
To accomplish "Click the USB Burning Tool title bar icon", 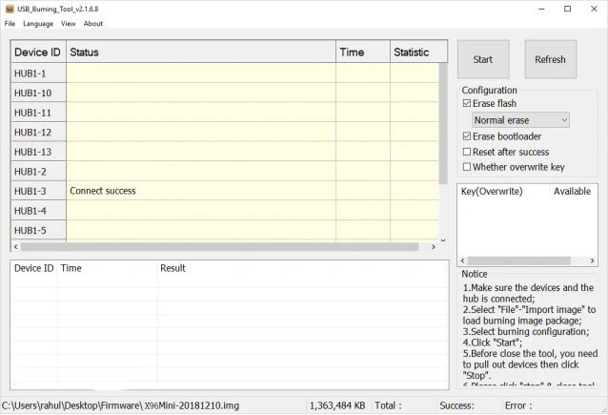I will 9,9.
